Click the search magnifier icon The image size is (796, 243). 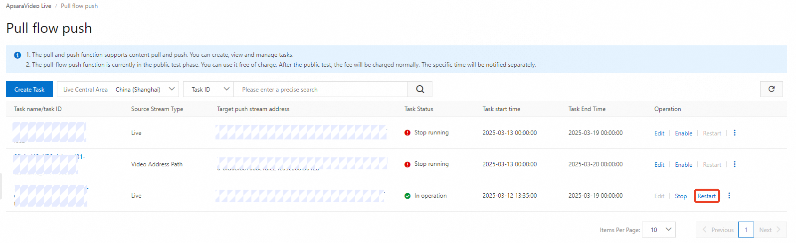coord(420,89)
